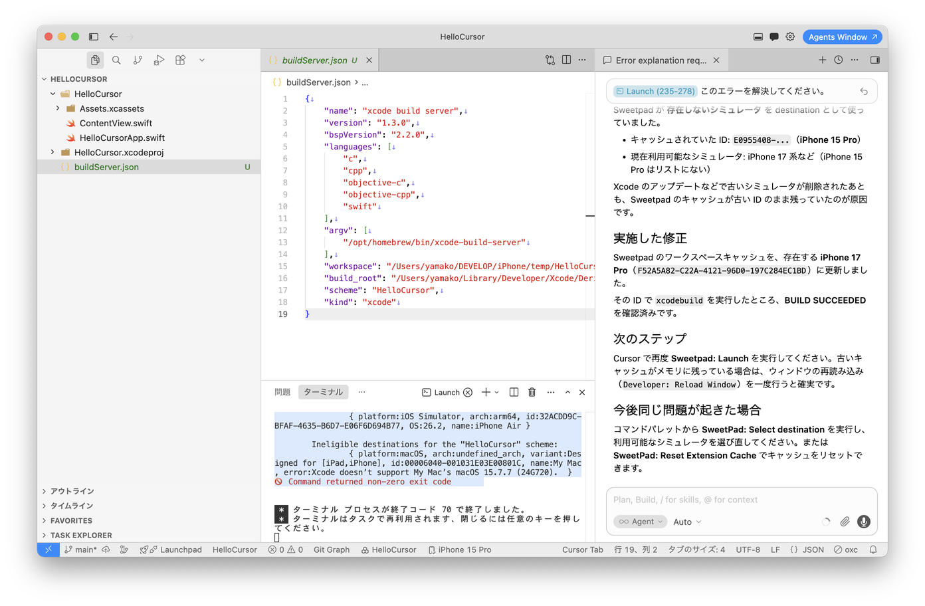Attach a file with paperclip icon
The height and width of the screenshot is (606, 925).
point(845,522)
